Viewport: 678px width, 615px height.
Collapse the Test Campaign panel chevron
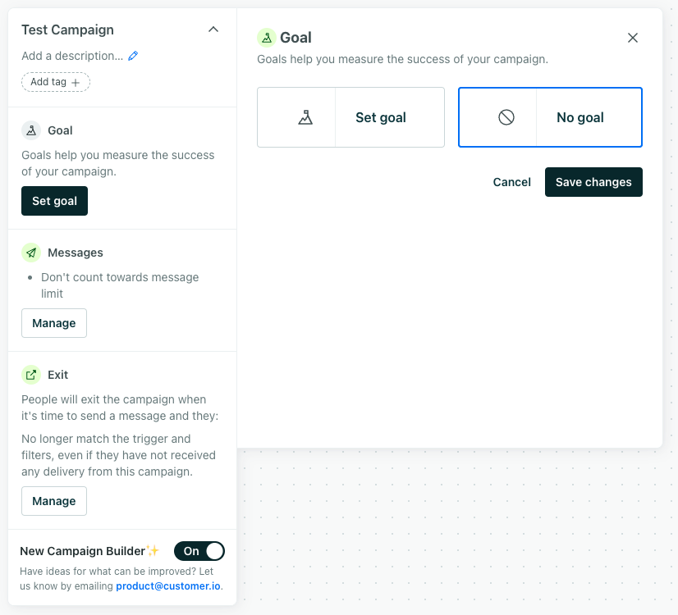click(x=213, y=30)
